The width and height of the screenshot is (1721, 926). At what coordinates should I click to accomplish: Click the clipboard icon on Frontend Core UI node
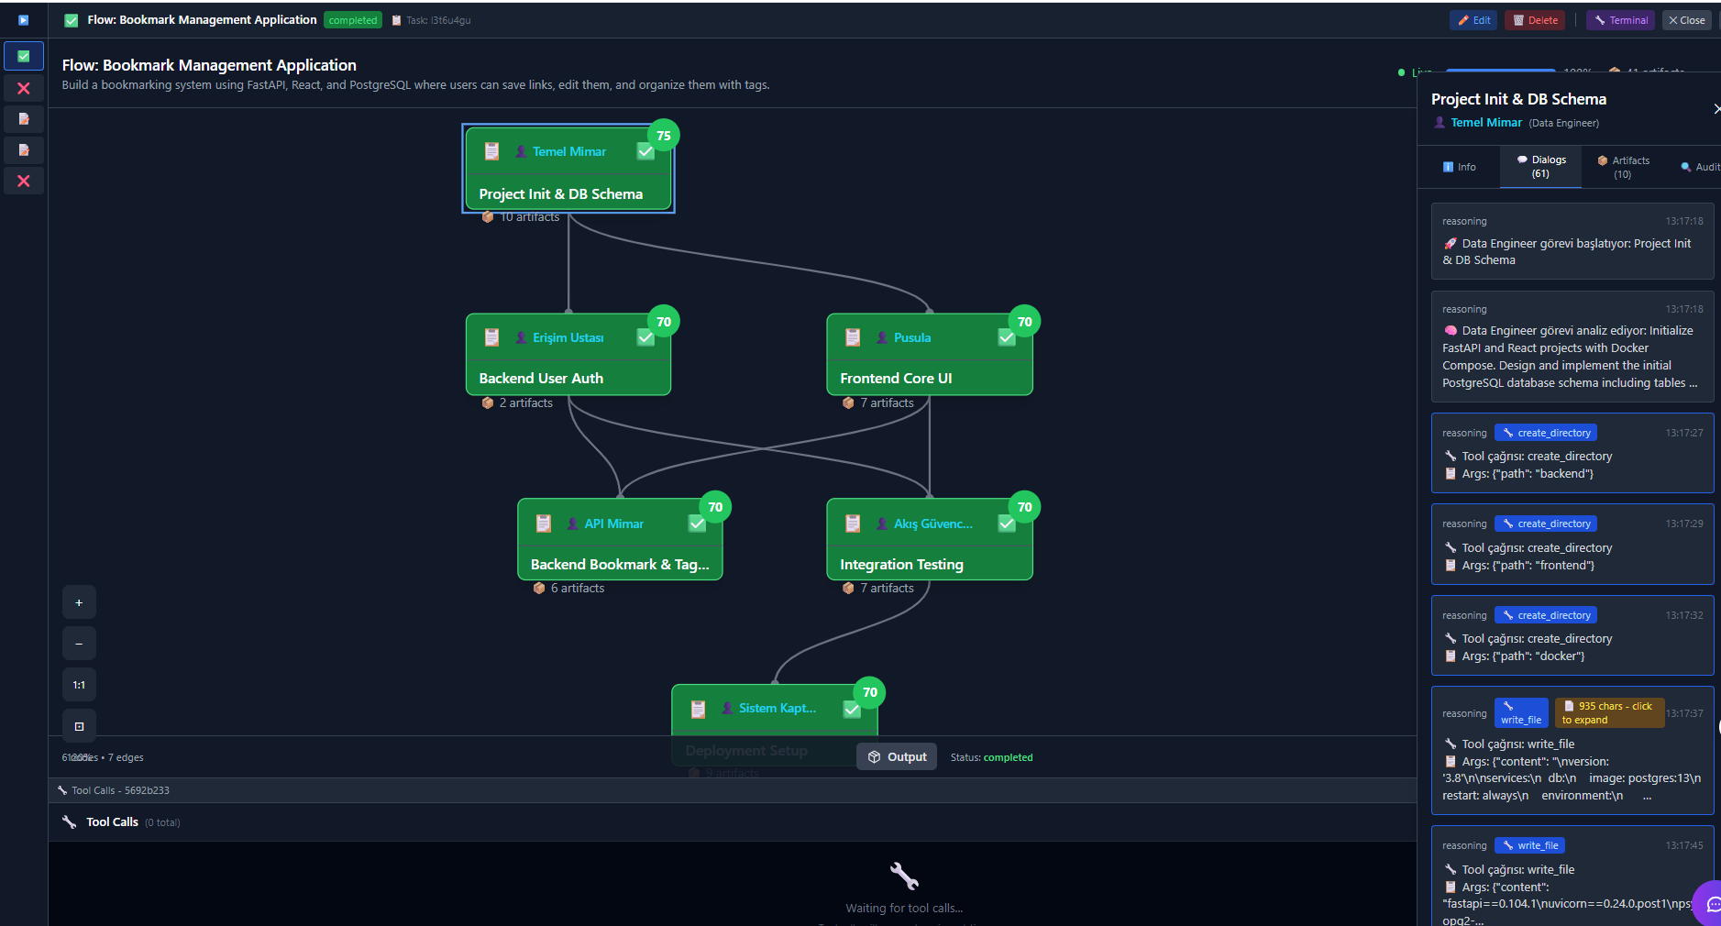pyautogui.click(x=853, y=337)
